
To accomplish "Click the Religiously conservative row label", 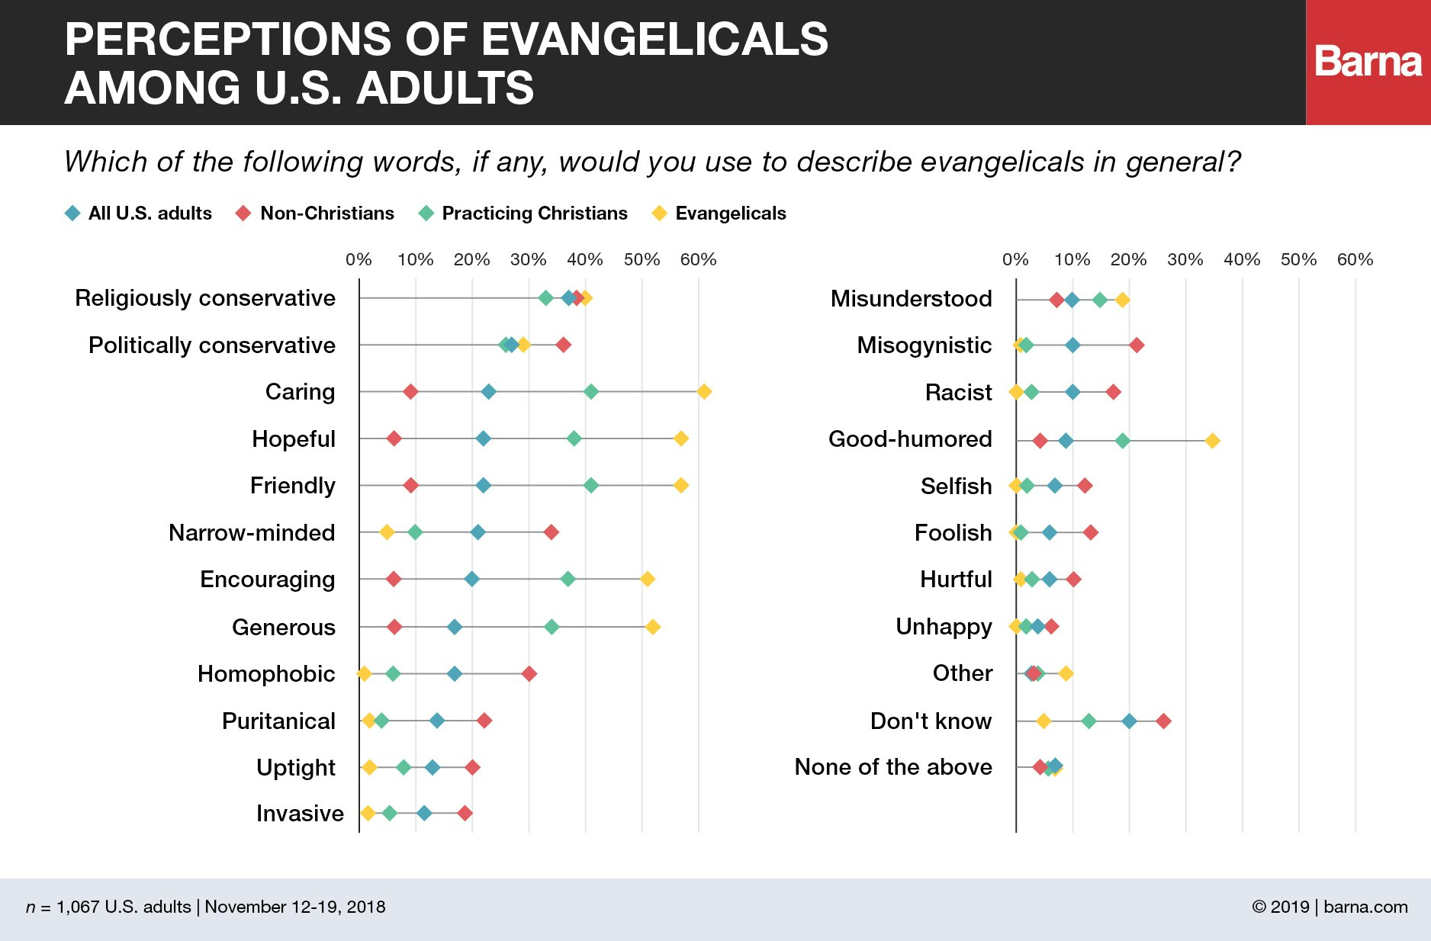I will (x=205, y=298).
